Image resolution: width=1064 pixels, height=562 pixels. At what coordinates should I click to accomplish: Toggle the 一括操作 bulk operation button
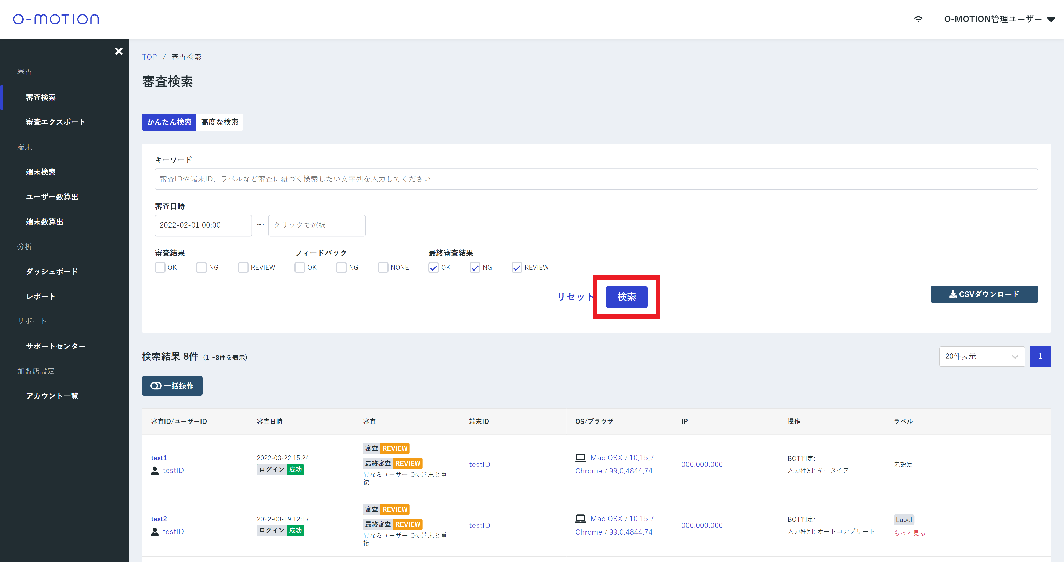(172, 386)
